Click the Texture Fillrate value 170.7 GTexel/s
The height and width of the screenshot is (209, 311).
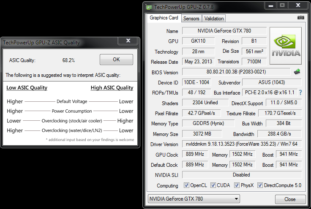click(x=280, y=113)
